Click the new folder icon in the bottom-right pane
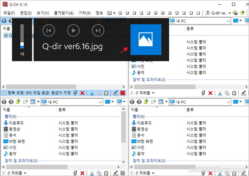Screen dimensions: 249x176 point(153,102)
